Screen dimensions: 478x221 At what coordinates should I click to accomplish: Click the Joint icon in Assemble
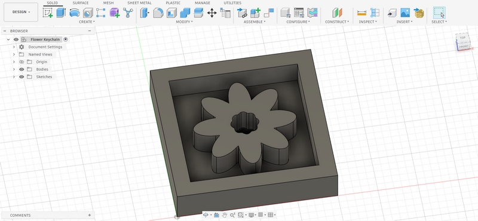tap(268, 13)
